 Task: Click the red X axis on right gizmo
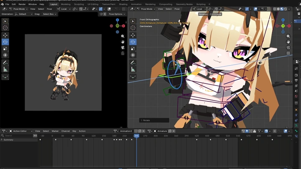[289, 26]
